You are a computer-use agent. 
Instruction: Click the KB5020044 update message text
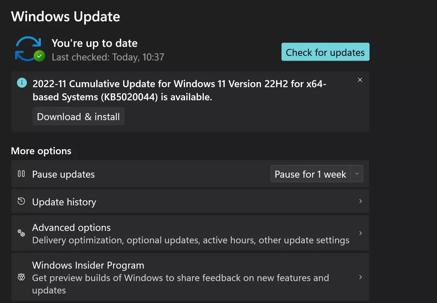point(179,90)
